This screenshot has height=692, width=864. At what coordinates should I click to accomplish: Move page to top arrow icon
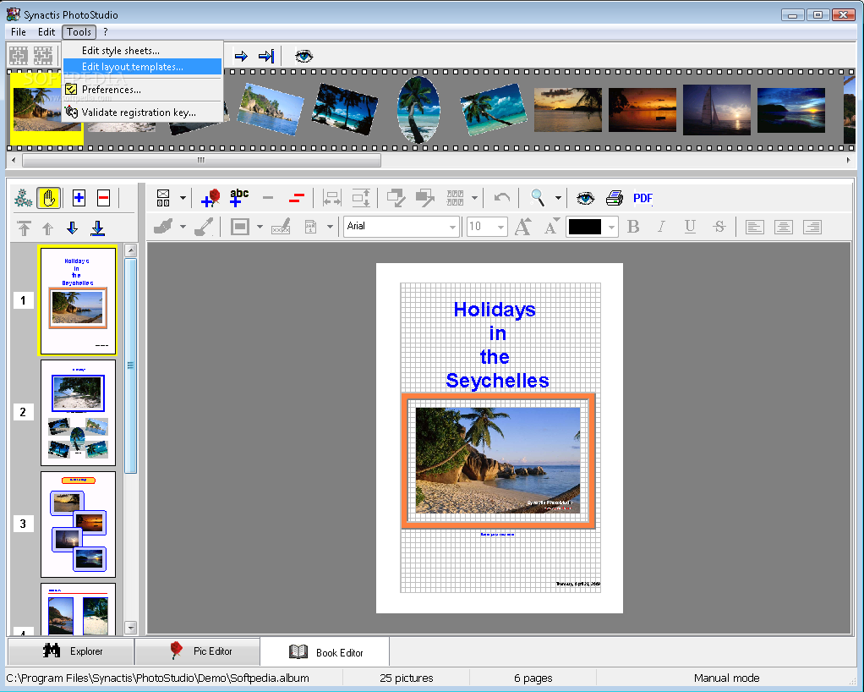point(24,228)
